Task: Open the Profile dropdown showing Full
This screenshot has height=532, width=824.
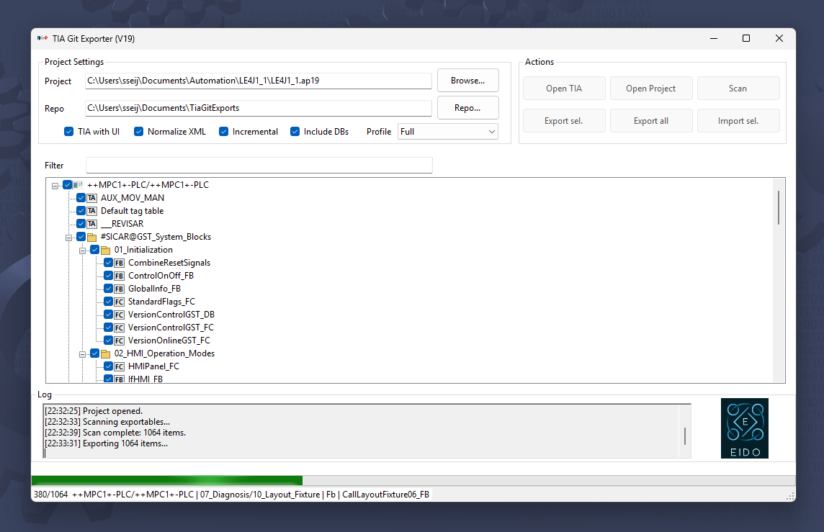Action: pos(448,132)
